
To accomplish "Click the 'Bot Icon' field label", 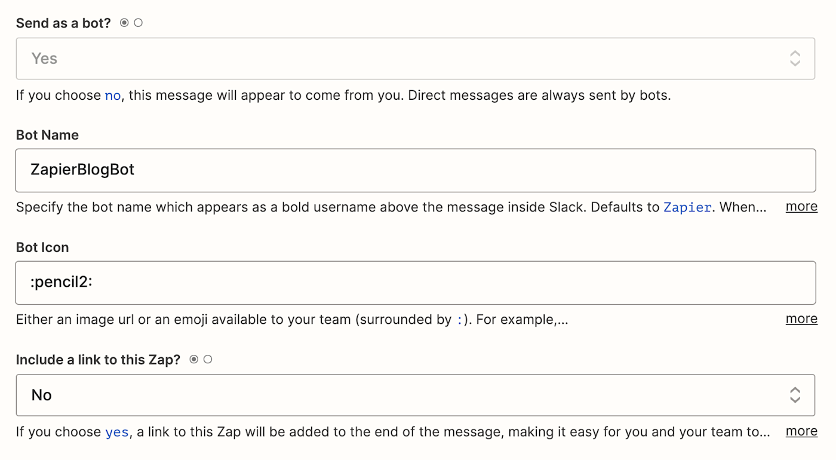I will 42,247.
